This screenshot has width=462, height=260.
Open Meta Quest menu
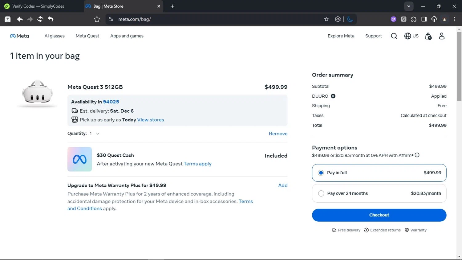click(x=87, y=36)
